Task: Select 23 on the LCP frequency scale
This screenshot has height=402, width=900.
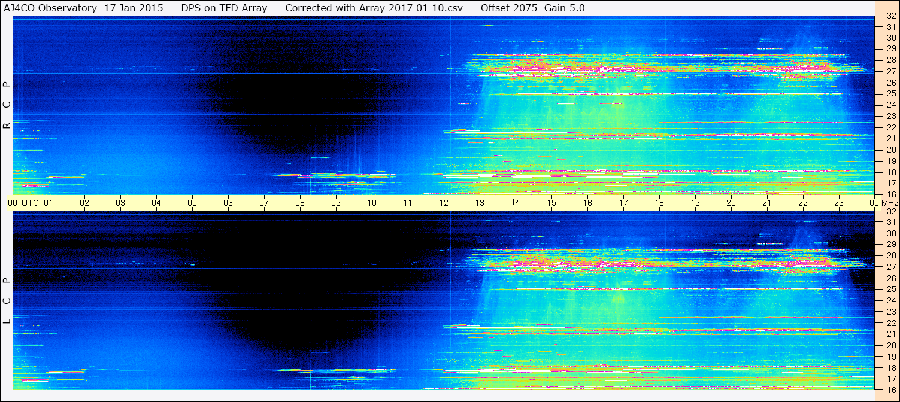Action: tap(891, 312)
